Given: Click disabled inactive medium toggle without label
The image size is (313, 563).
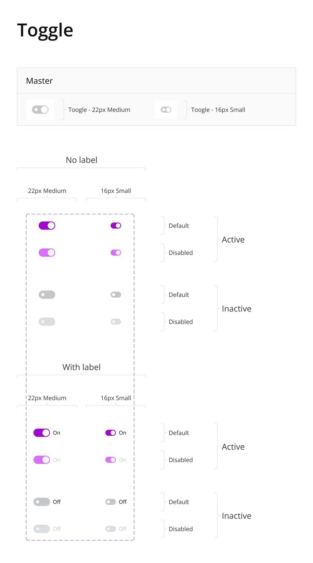Looking at the screenshot, I should click(47, 322).
